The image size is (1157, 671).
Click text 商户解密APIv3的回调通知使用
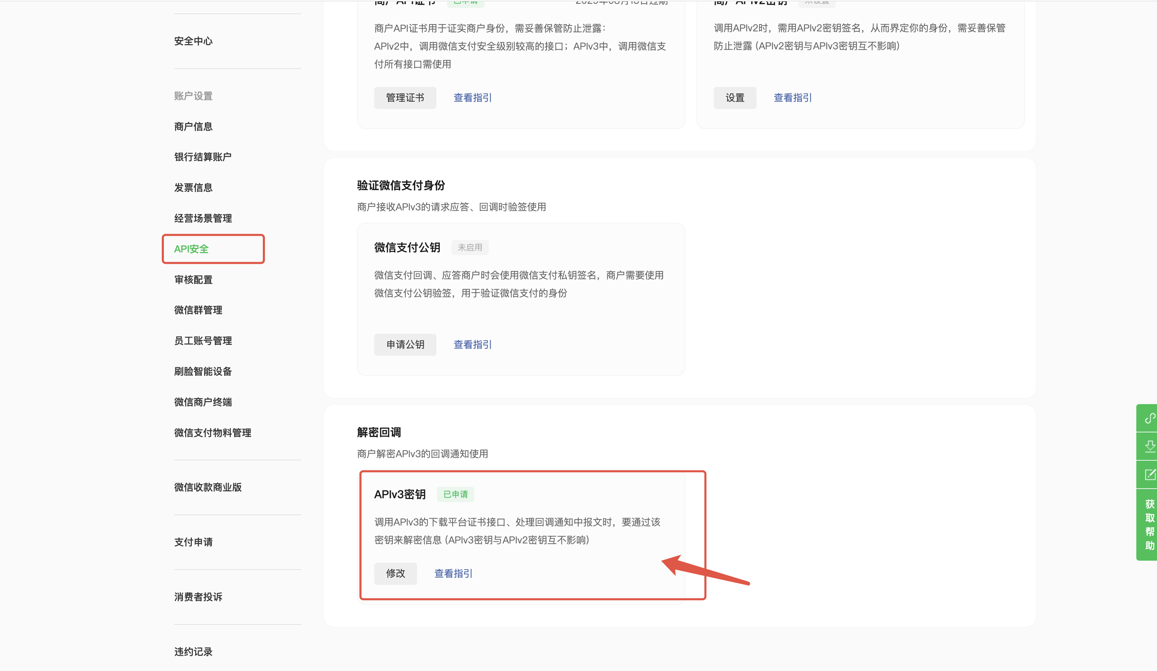422,454
